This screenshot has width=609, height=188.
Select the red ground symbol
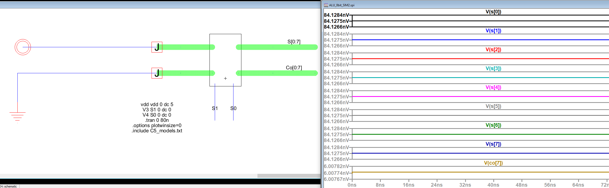point(17,116)
